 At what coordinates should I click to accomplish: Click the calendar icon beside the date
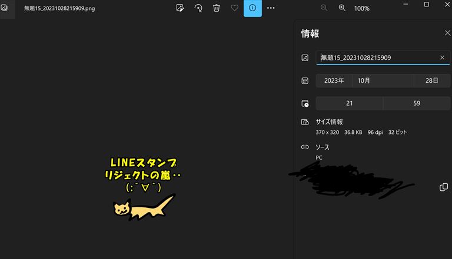305,80
